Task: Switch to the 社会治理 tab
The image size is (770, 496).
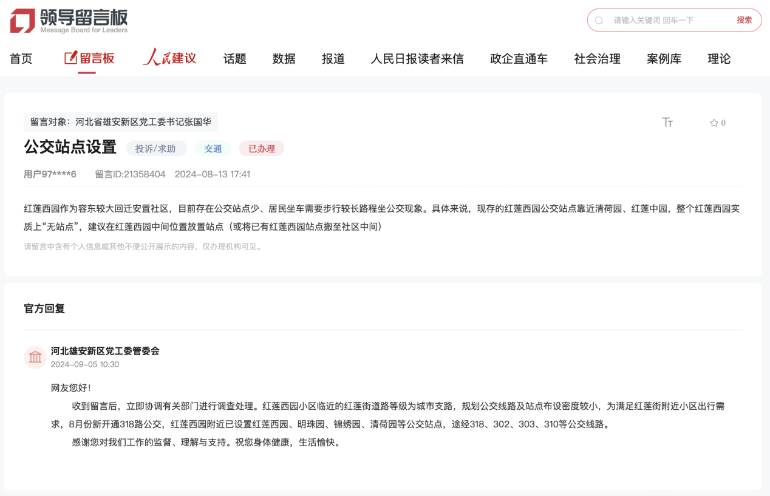Action: [x=596, y=58]
